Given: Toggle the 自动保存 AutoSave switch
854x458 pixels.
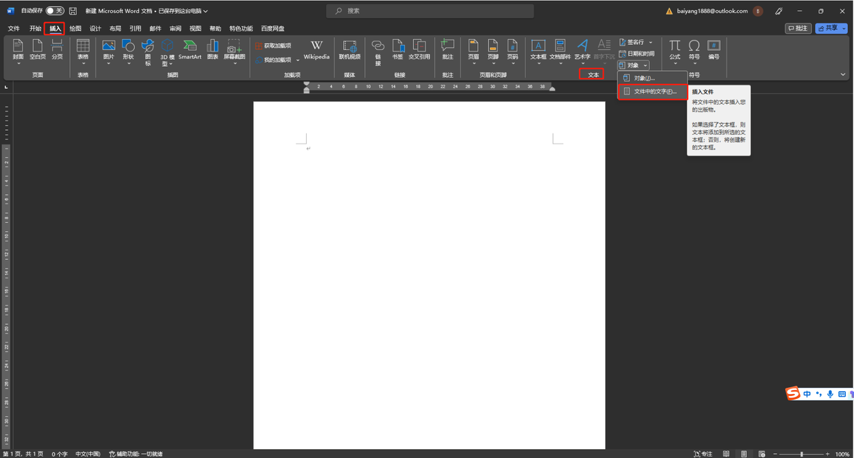Looking at the screenshot, I should tap(55, 11).
